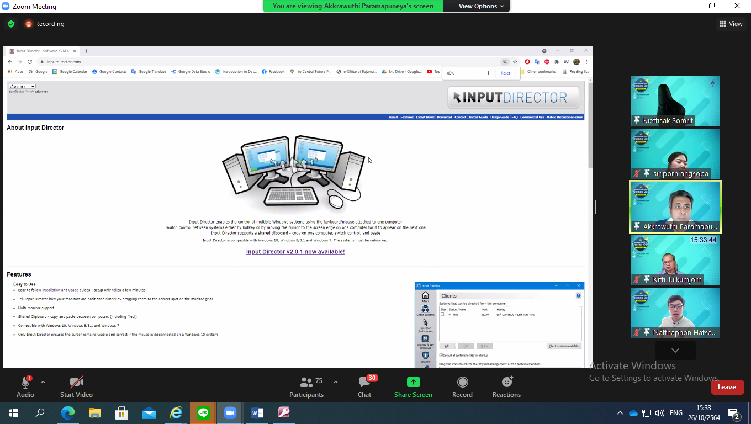The image size is (751, 424).
Task: Click the divider handle beside shared screen
Action: (x=596, y=207)
